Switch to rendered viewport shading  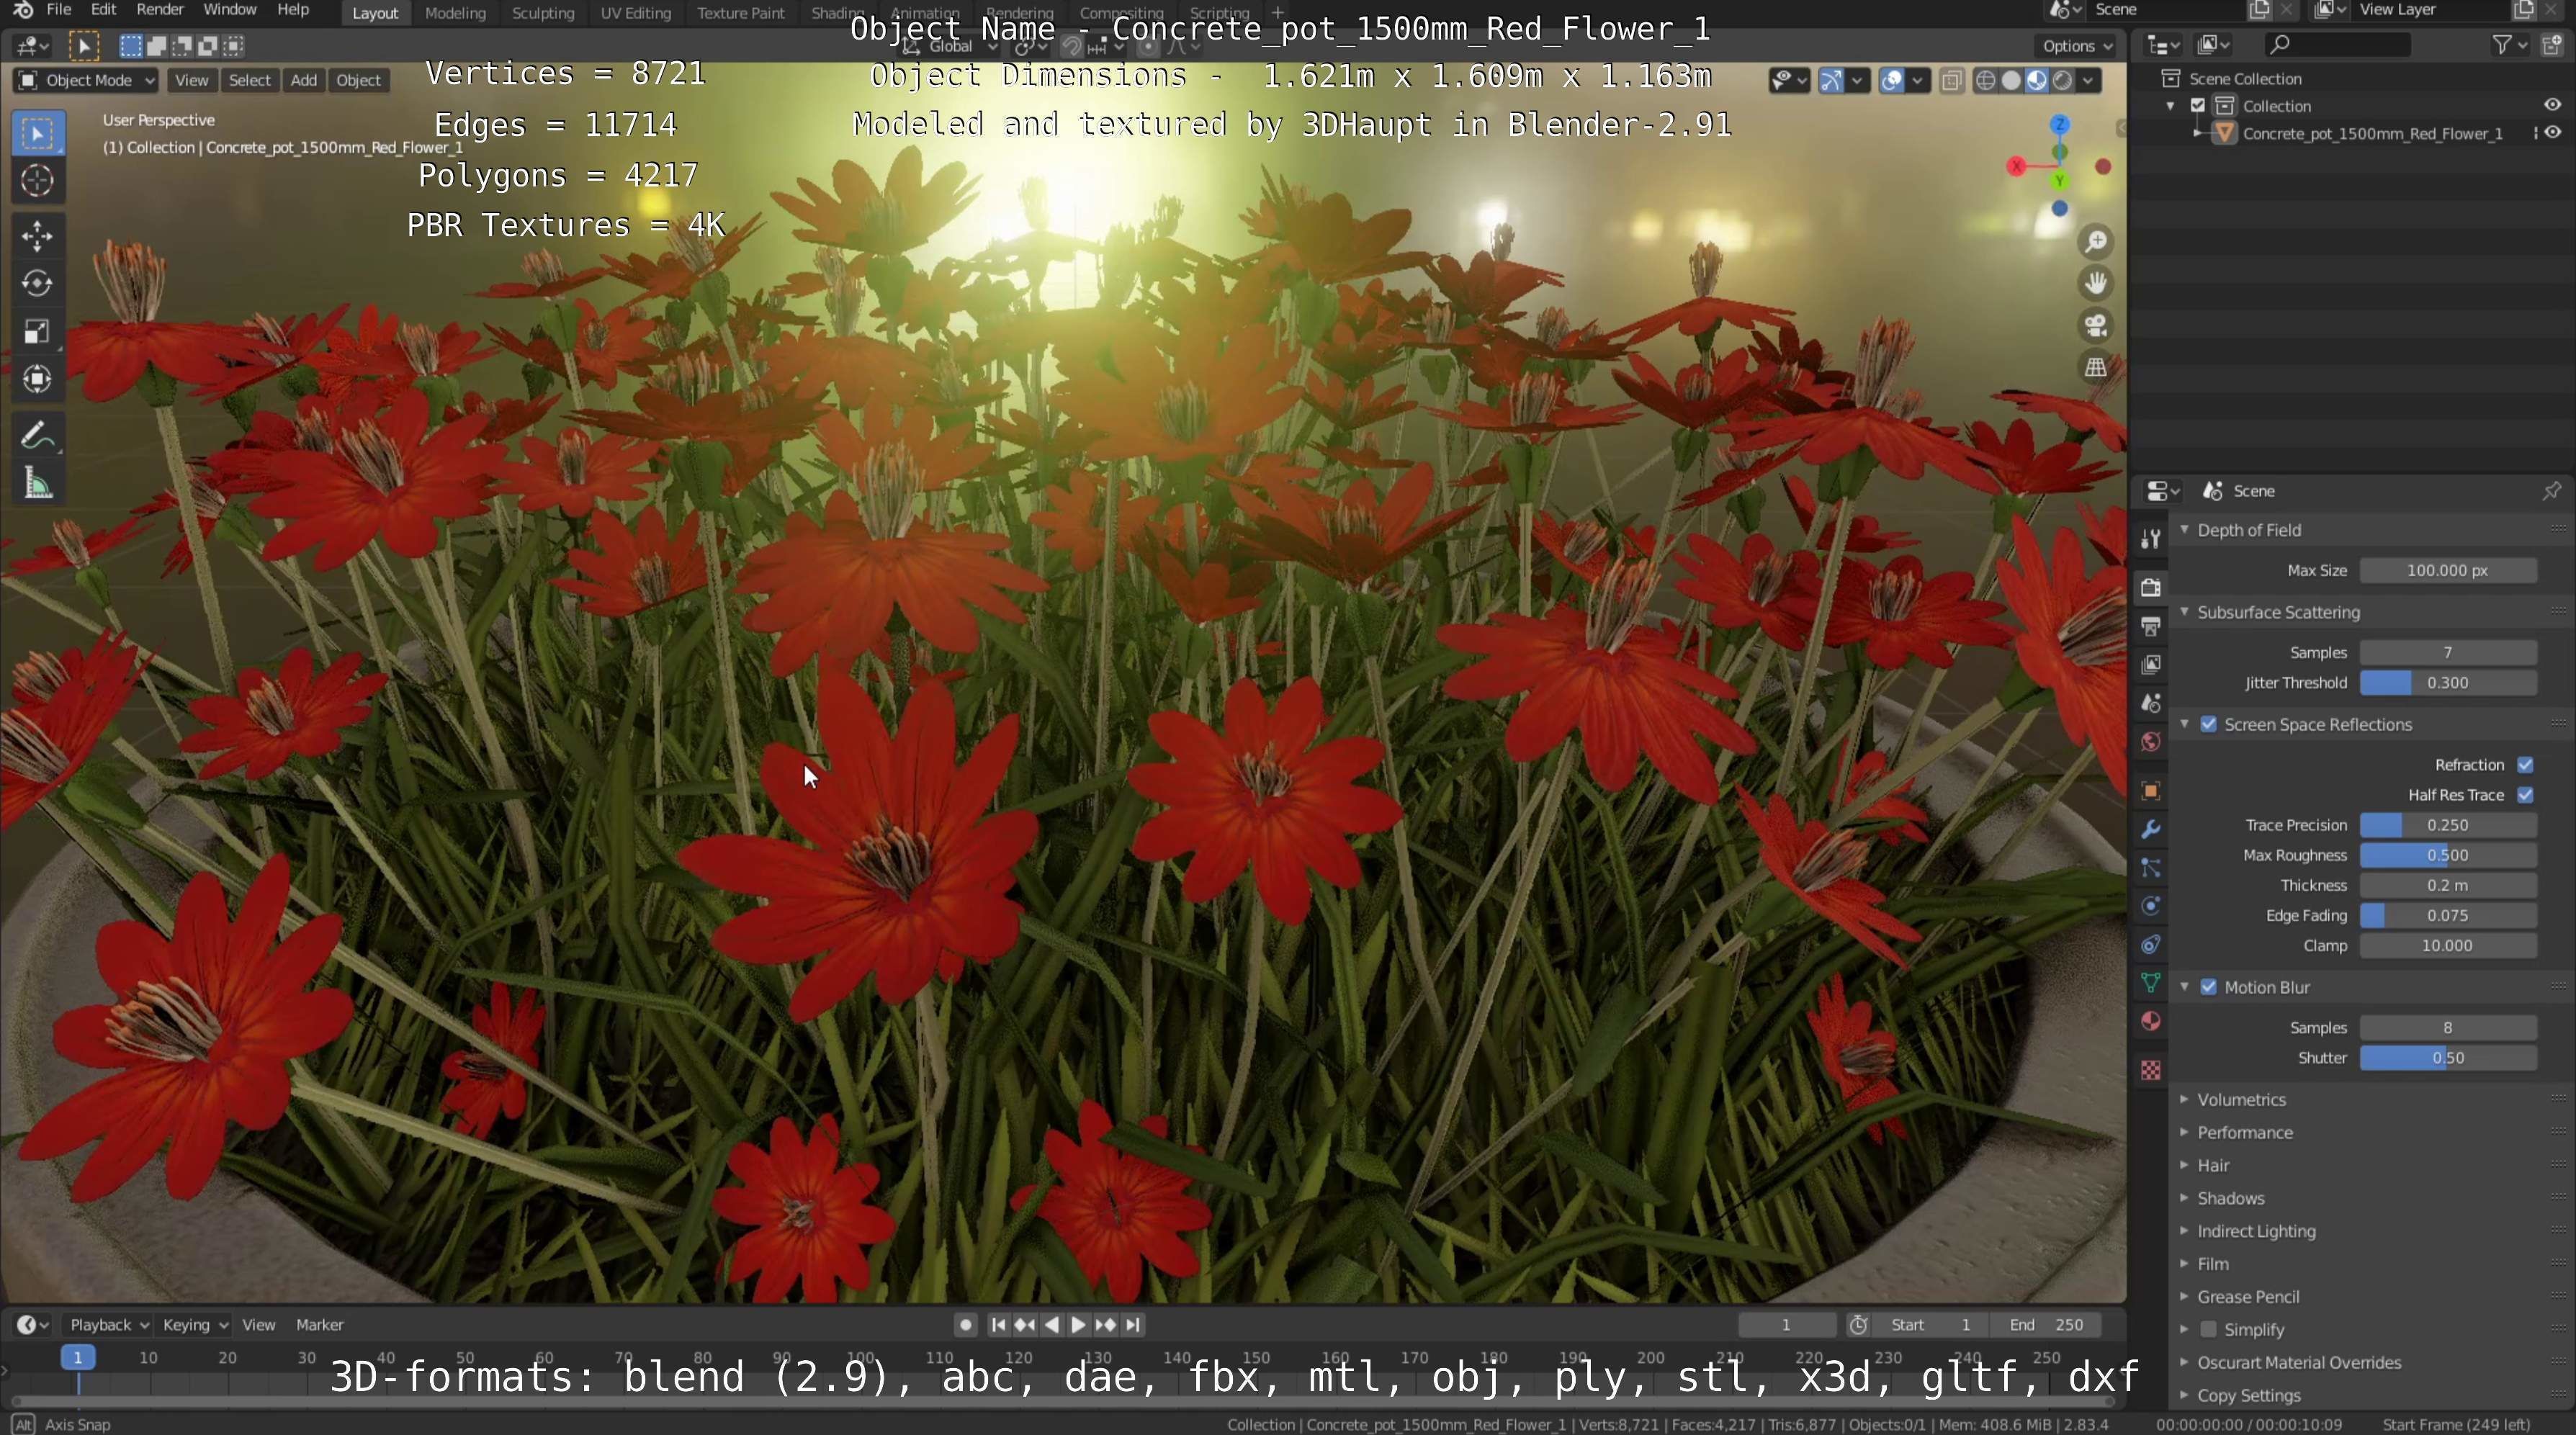click(2062, 81)
